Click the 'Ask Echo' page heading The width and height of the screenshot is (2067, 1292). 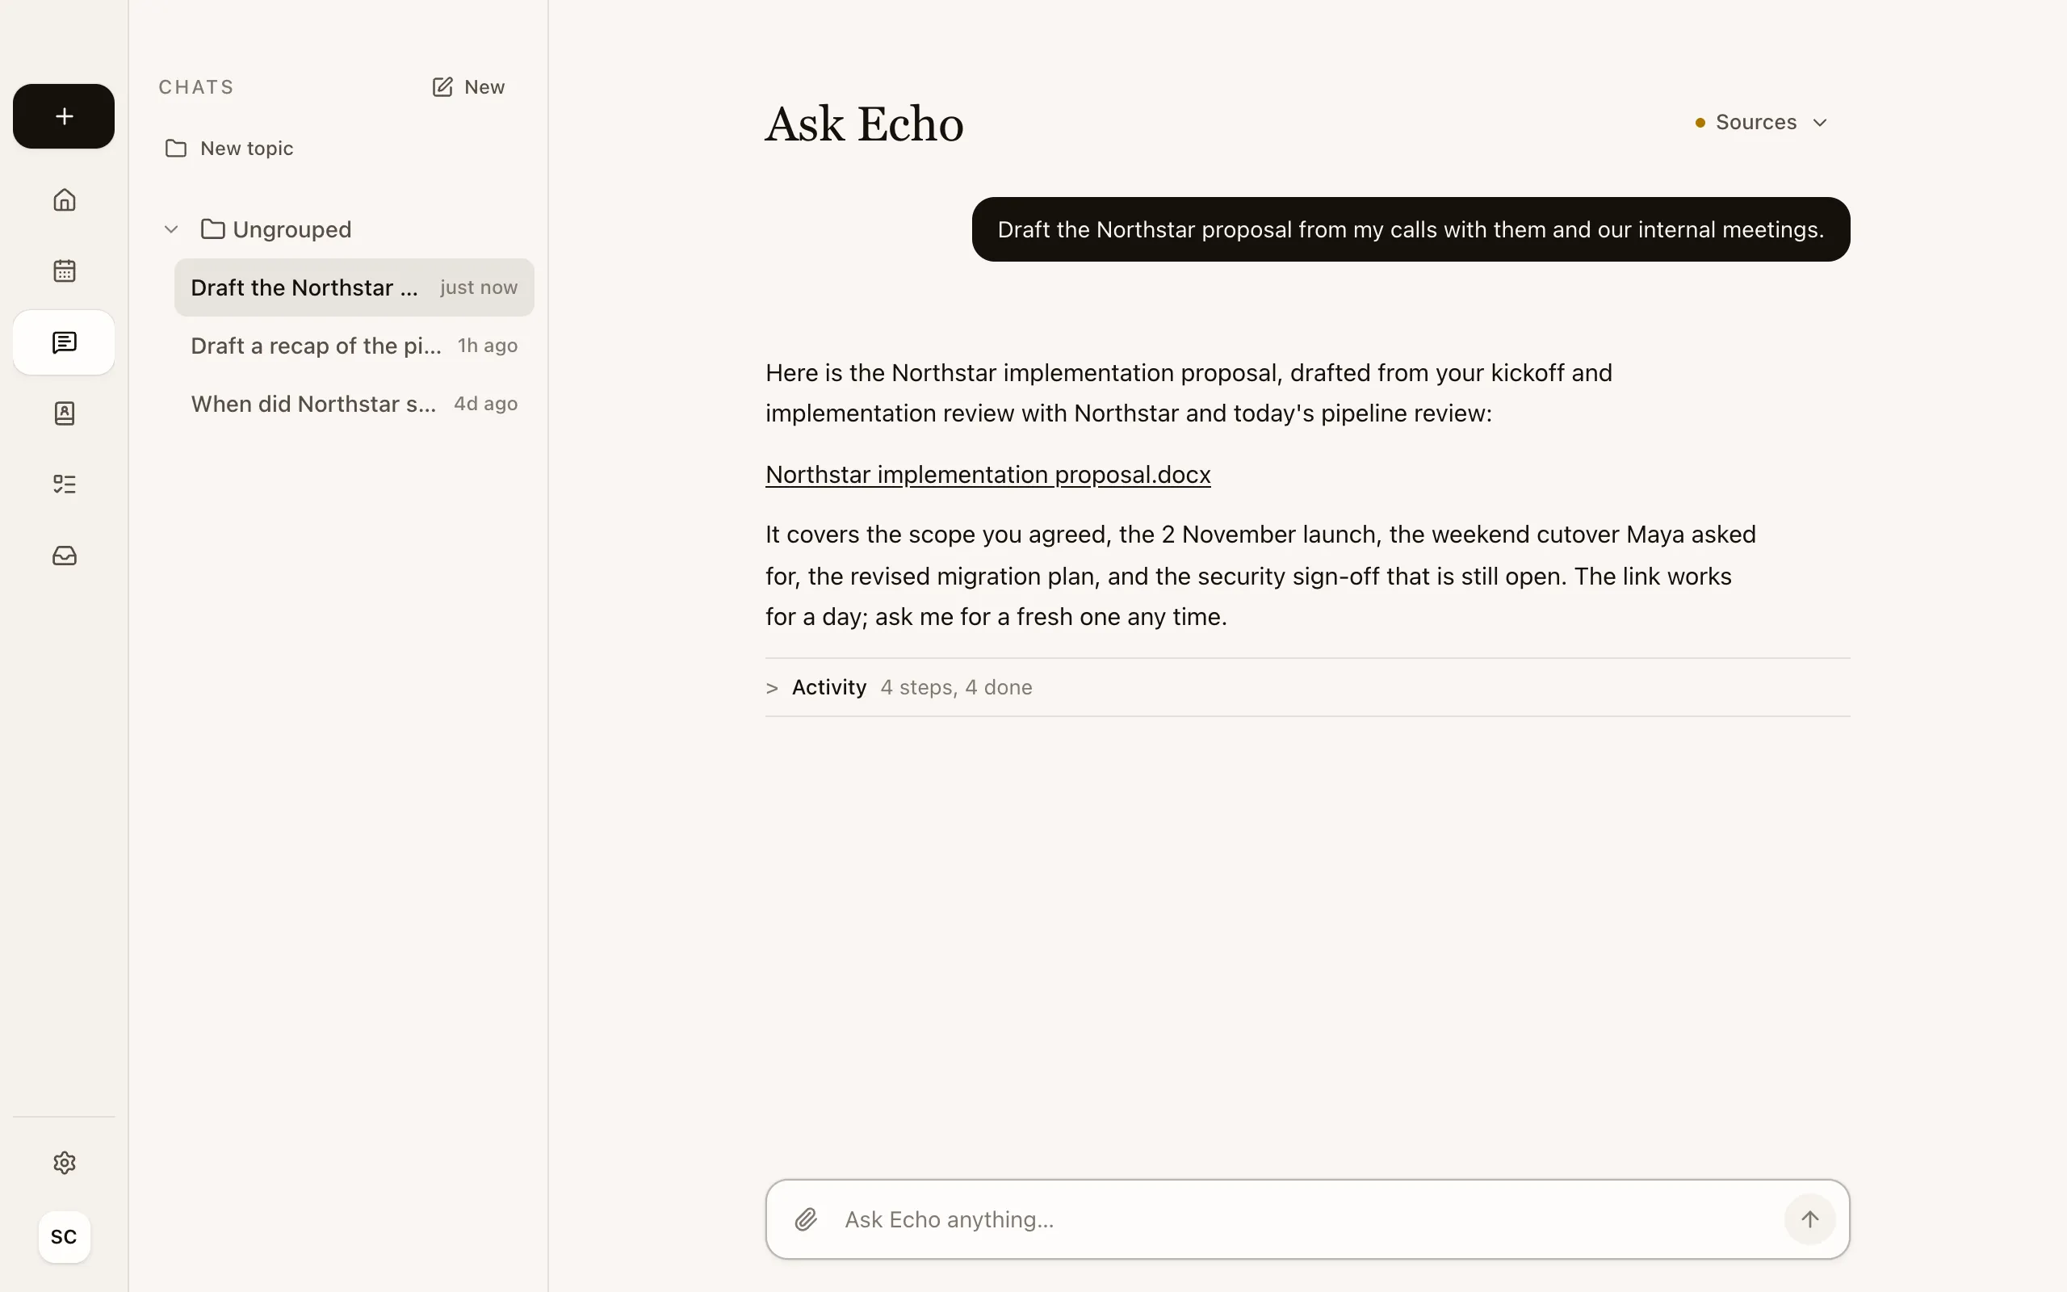[863, 124]
